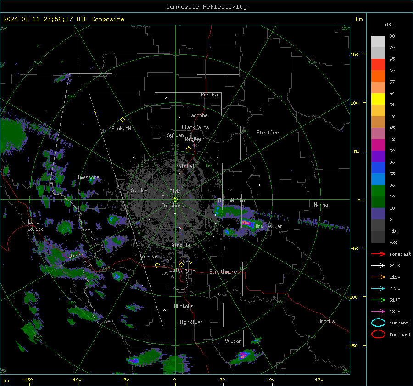413x386 pixels.
Task: Click the Cochrane label
Action: 150,257
